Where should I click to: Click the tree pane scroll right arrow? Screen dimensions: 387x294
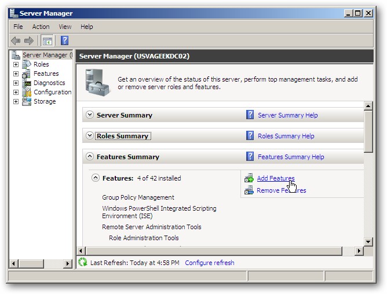(x=67, y=264)
